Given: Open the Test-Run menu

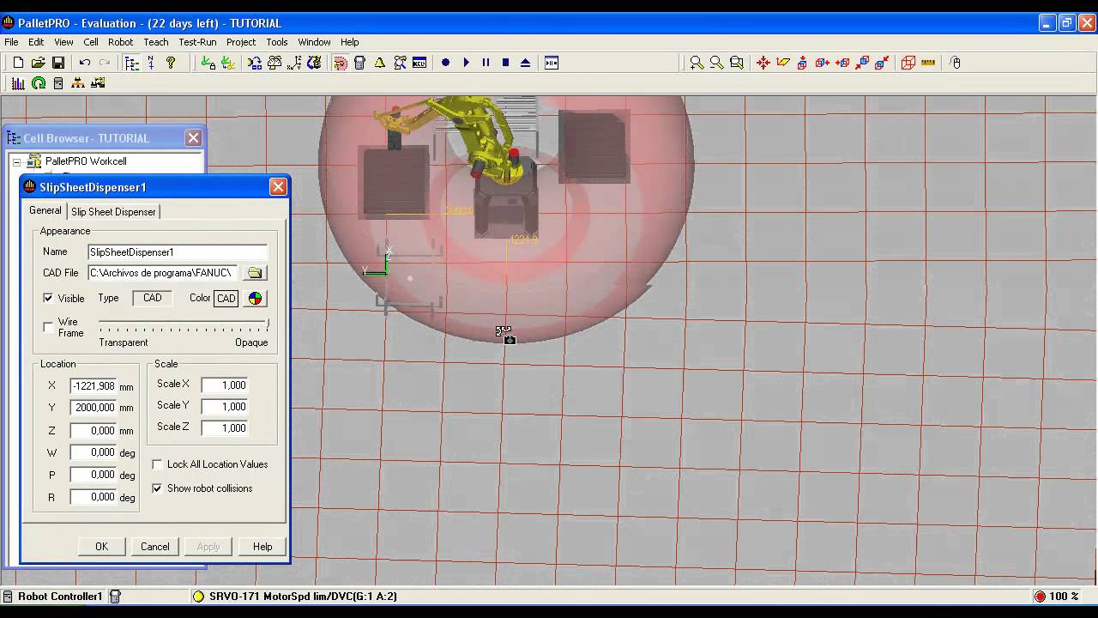Looking at the screenshot, I should click(x=197, y=42).
